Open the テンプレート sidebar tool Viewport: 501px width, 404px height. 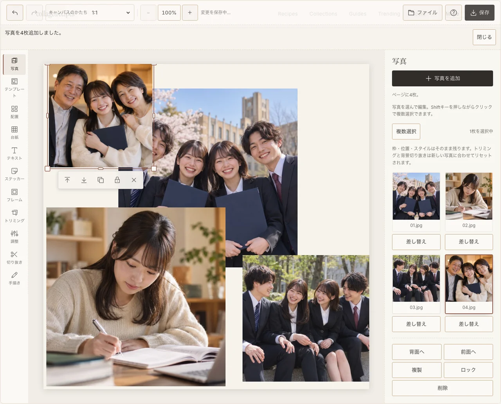pos(14,88)
